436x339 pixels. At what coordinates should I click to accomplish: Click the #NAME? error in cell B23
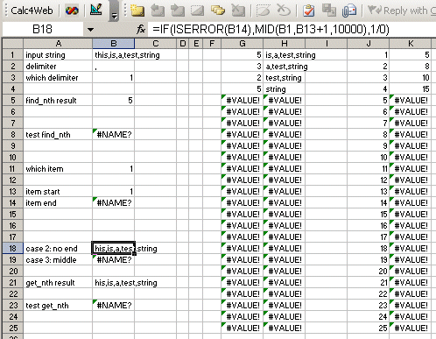114,306
